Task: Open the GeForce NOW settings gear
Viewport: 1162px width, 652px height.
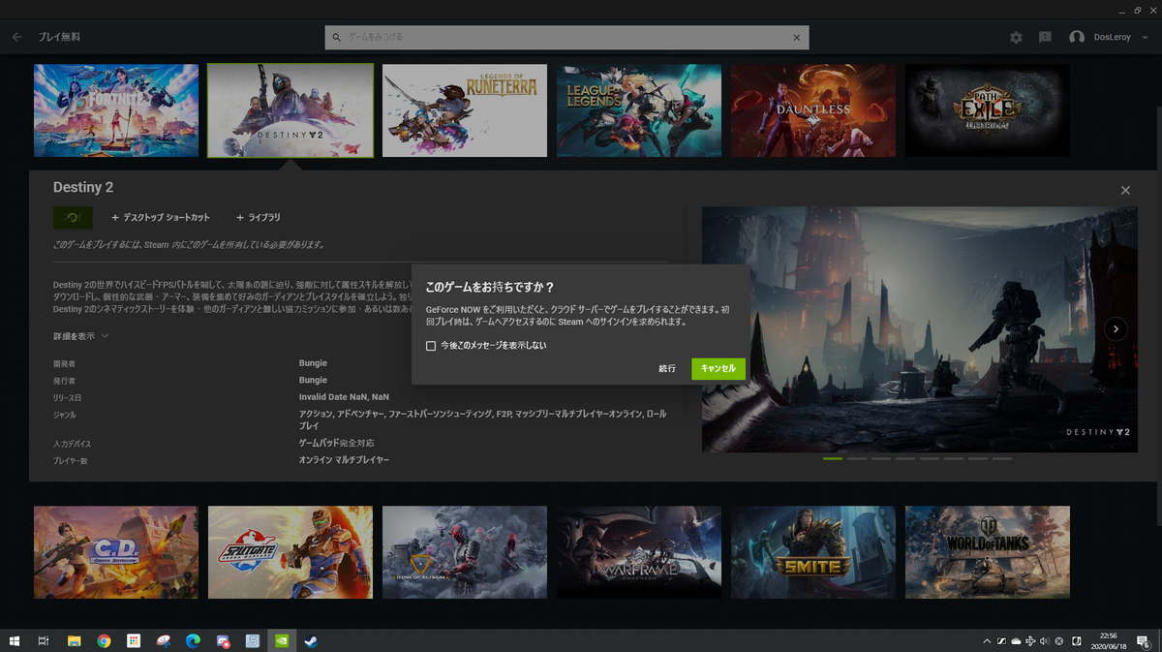Action: coord(1016,37)
